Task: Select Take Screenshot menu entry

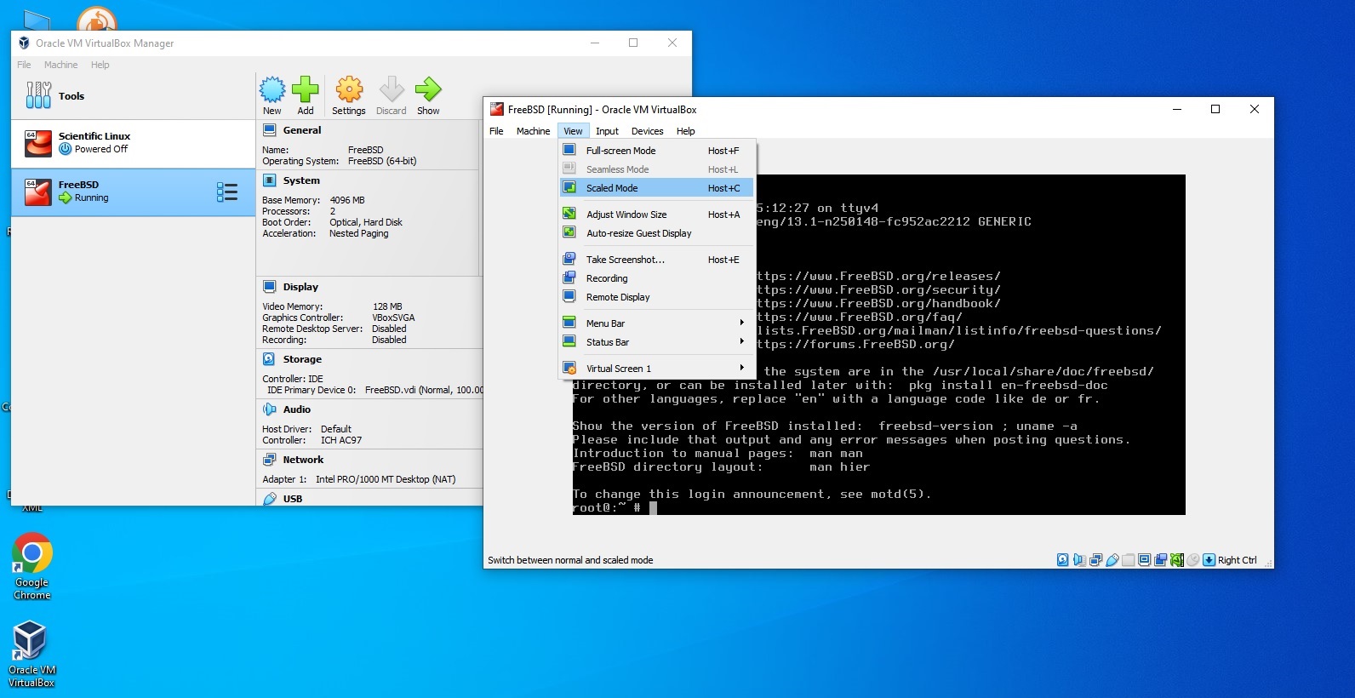Action: point(626,260)
